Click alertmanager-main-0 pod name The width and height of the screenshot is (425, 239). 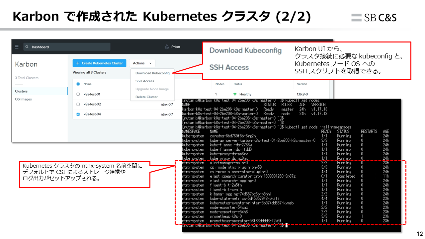point(229,163)
